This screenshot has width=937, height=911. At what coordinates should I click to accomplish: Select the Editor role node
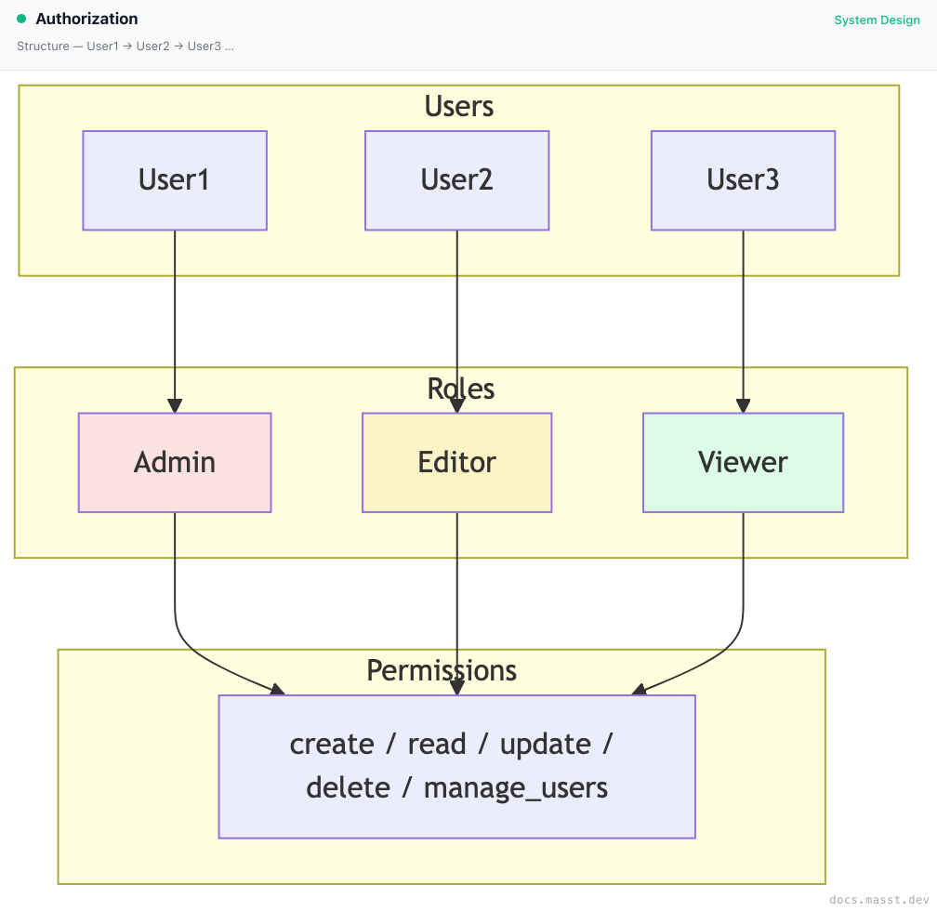[x=457, y=463]
